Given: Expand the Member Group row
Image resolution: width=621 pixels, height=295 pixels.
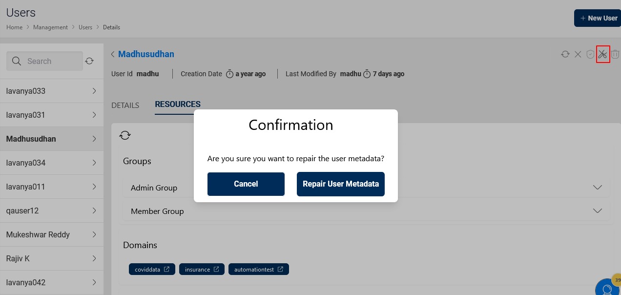Looking at the screenshot, I should pyautogui.click(x=598, y=211).
